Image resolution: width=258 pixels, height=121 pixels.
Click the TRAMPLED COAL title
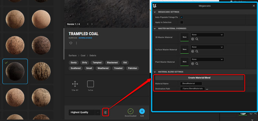point(84,34)
